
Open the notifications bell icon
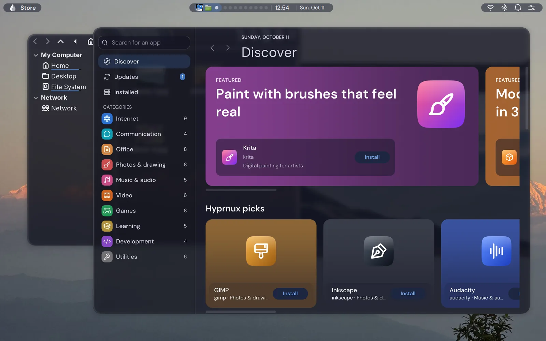point(518,8)
